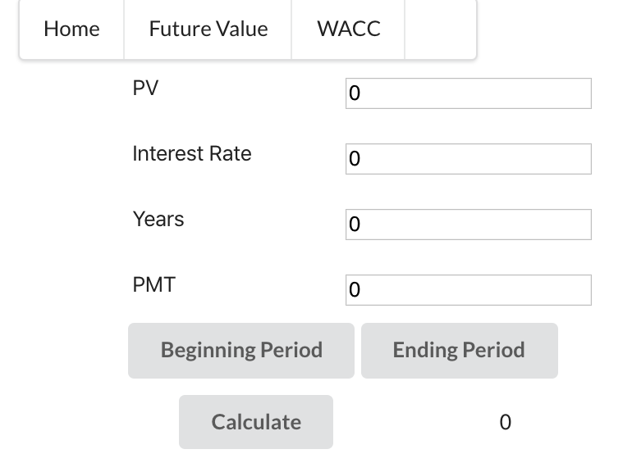Click the PMT label text
This screenshot has height=472, width=632.
(154, 285)
